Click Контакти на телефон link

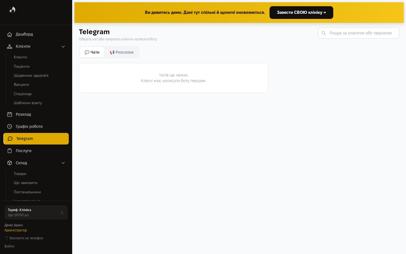tap(24, 238)
